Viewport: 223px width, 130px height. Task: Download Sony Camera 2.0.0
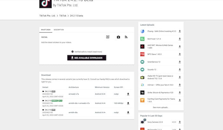point(180,122)
